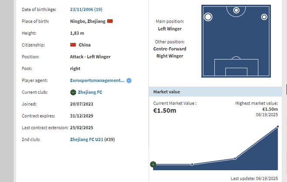
Task: Click the current market value €1.50m figure
Action: click(x=165, y=111)
